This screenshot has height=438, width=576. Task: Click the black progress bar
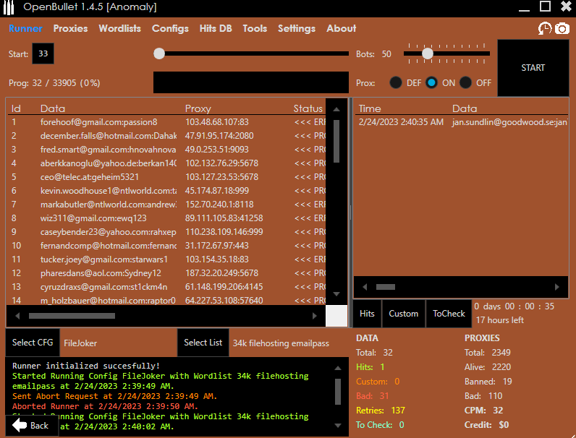coord(251,82)
